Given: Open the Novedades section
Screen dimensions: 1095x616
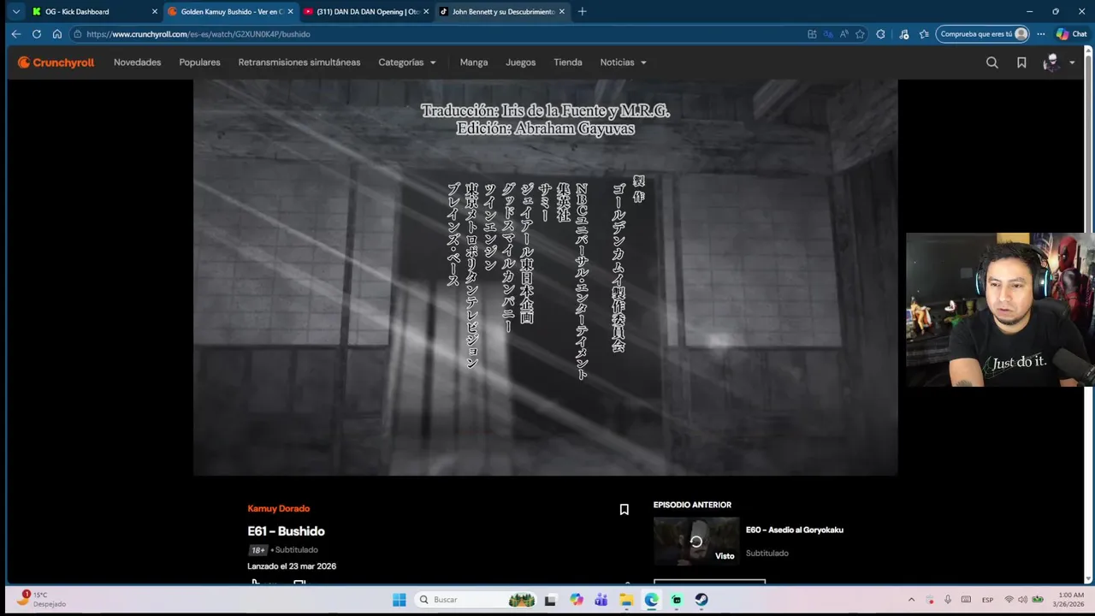Looking at the screenshot, I should click(137, 62).
